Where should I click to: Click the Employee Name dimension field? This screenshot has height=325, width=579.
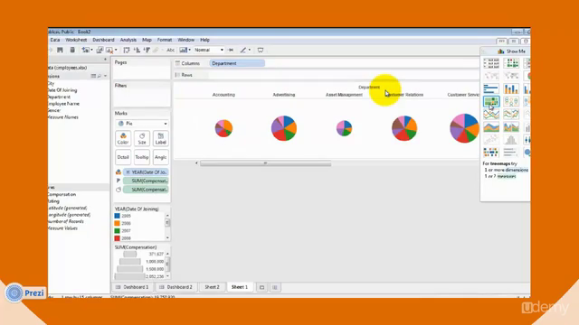pyautogui.click(x=63, y=104)
